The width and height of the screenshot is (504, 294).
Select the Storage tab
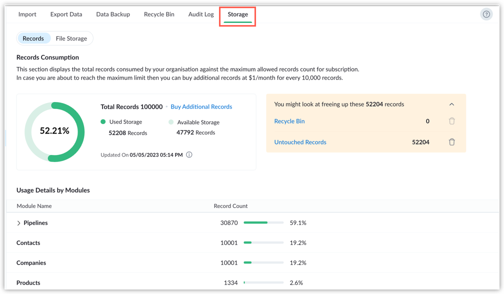tap(238, 14)
